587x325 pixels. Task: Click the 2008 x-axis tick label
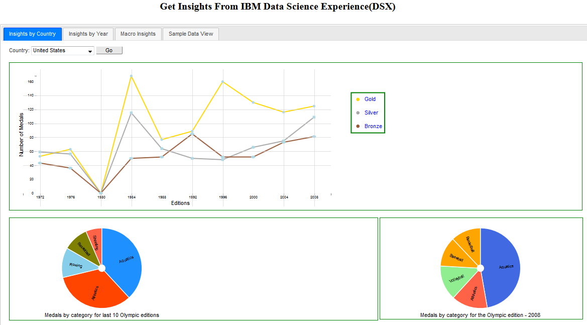tap(314, 197)
